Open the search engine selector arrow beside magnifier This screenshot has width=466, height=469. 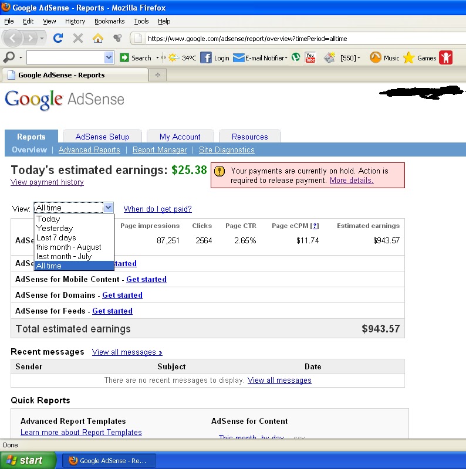(x=21, y=57)
